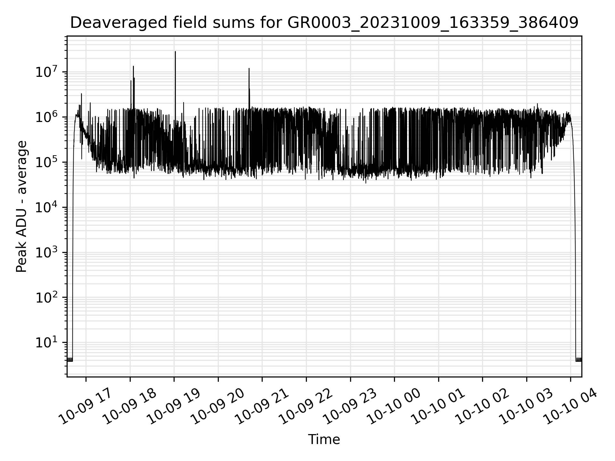
Task: Click the chart title text
Action: click(324, 23)
